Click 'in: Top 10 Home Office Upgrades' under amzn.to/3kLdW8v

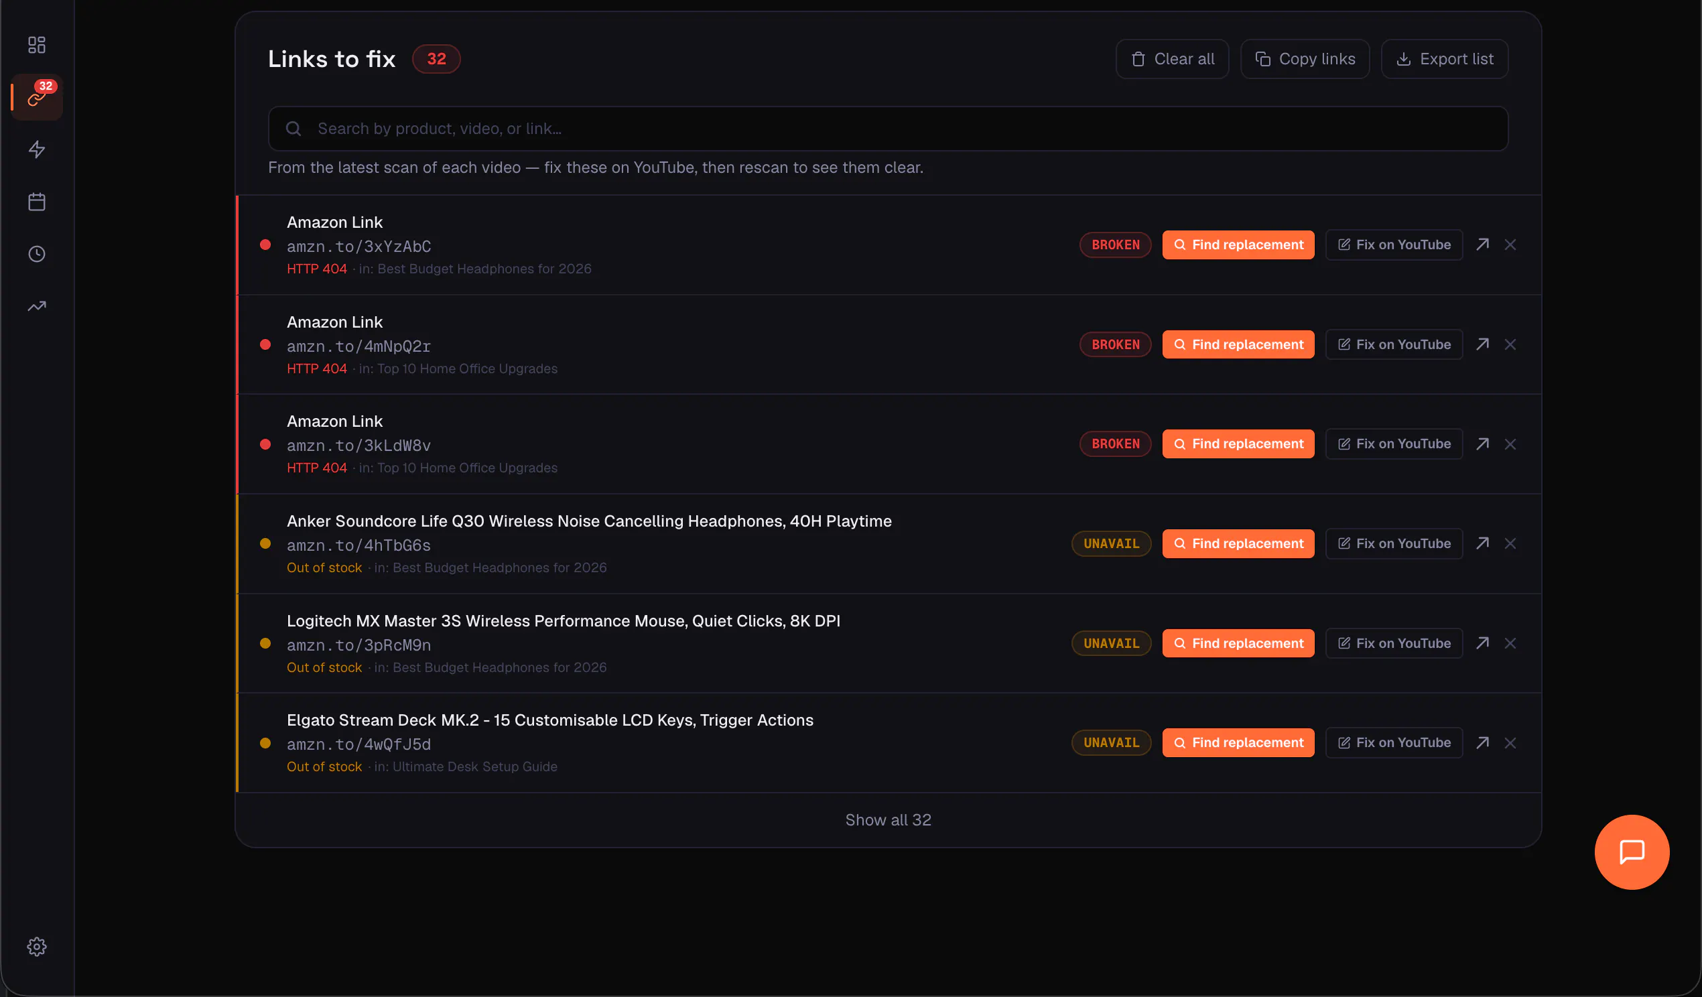(x=458, y=468)
